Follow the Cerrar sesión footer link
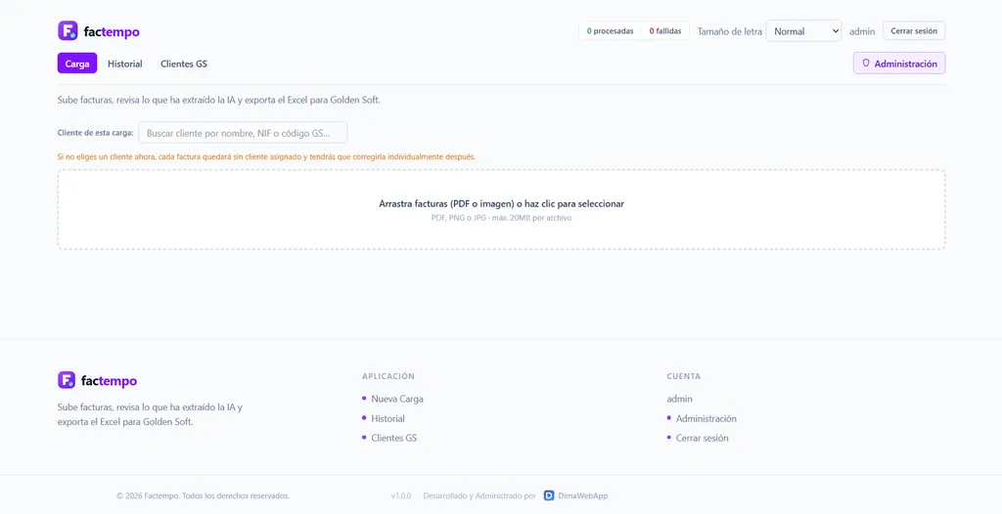Viewport: 1002px width, 514px height. coord(702,438)
